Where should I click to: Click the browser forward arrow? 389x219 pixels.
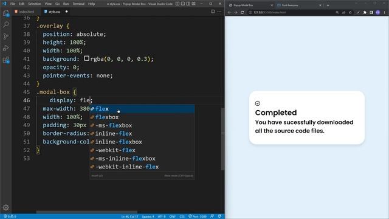click(x=236, y=12)
